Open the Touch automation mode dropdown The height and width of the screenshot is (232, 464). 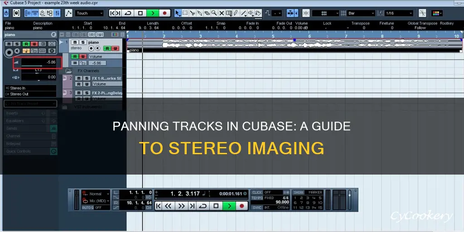pyautogui.click(x=89, y=13)
